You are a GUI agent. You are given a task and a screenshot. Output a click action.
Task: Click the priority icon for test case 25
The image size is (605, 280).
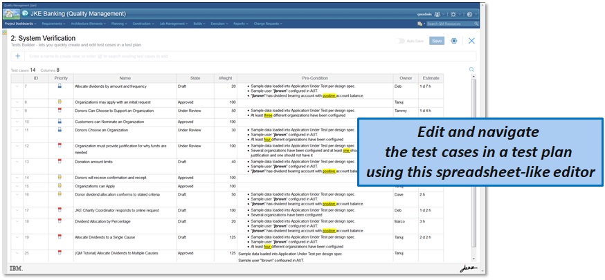pos(60,252)
